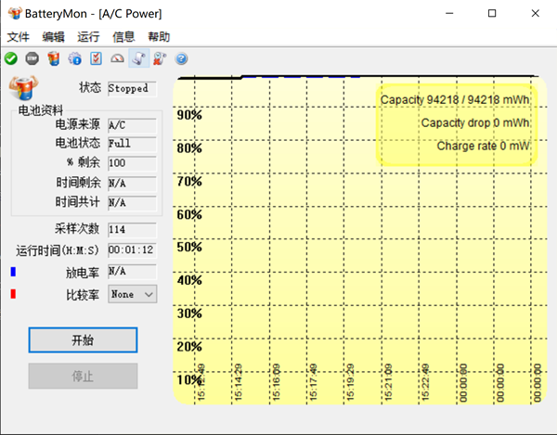Click the Capacity drop 0 mWh text
557x435 pixels.
point(475,122)
